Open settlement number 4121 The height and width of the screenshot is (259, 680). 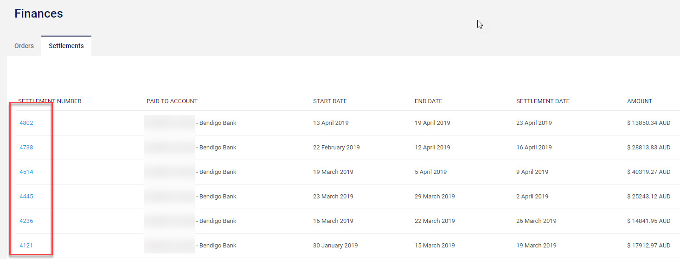click(x=26, y=246)
